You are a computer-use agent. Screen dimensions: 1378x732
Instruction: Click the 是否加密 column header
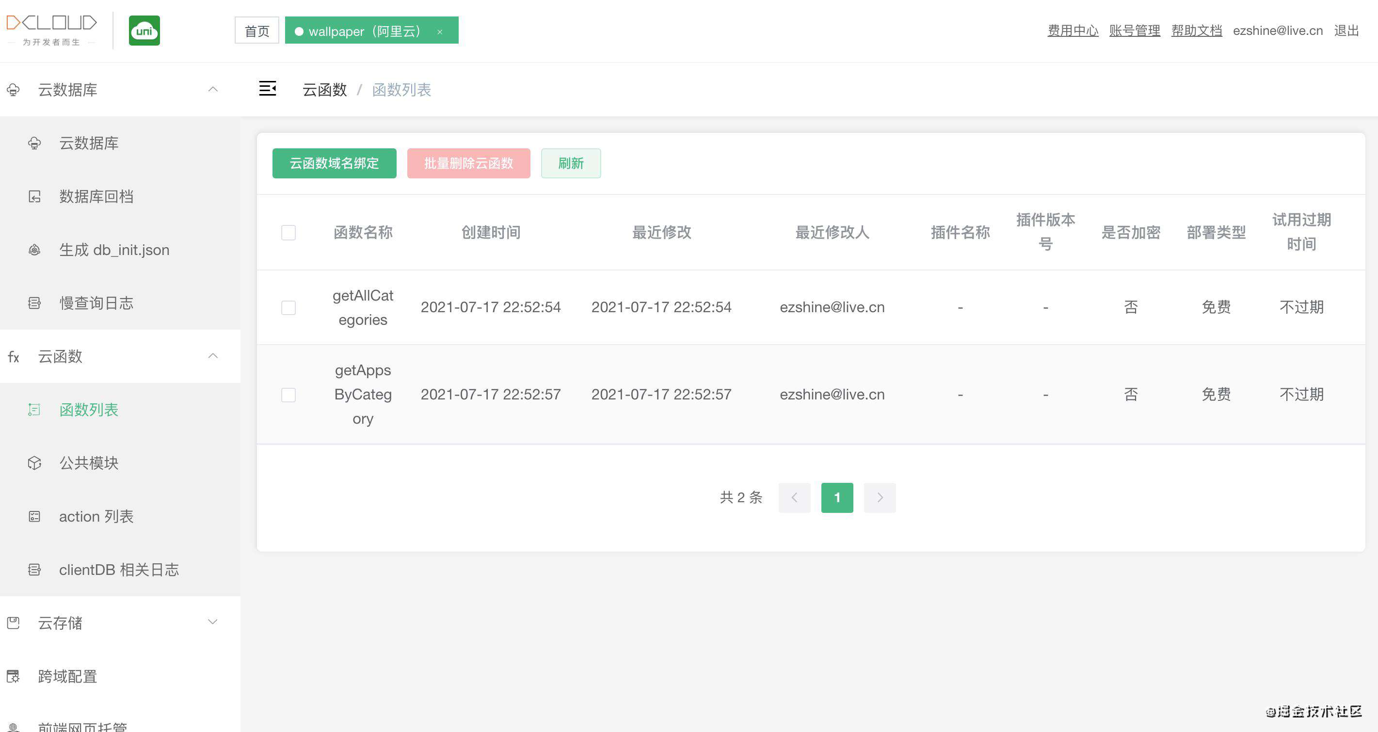[x=1131, y=233]
